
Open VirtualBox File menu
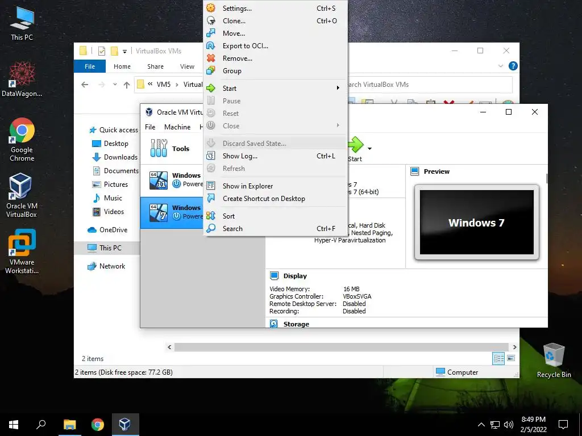150,127
